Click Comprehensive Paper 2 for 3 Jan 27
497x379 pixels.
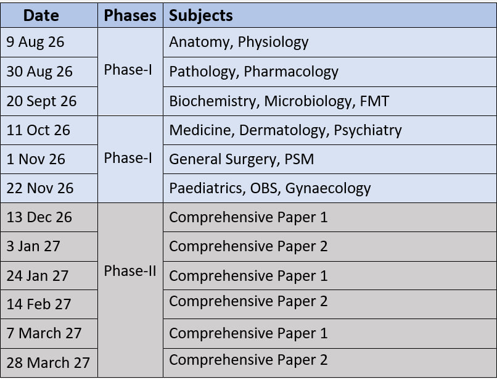point(330,247)
